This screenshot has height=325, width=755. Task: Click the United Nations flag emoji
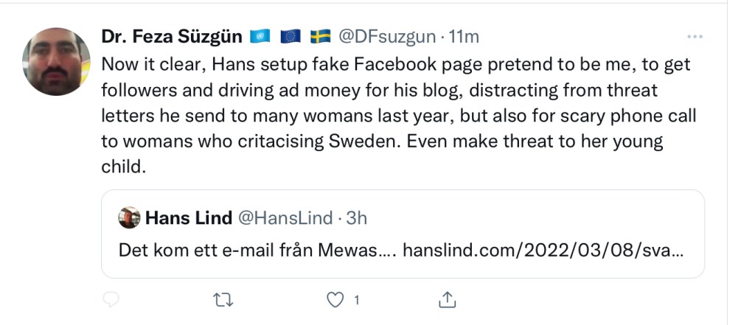tap(261, 36)
